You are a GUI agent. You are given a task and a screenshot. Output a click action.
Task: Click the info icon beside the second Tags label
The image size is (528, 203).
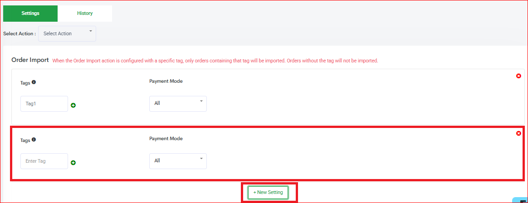[34, 140]
